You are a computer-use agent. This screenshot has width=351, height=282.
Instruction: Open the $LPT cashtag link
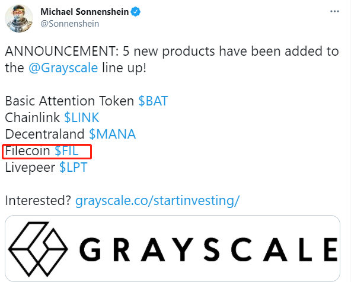[x=73, y=167]
